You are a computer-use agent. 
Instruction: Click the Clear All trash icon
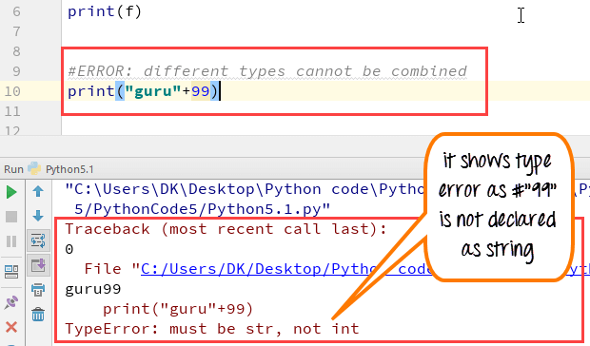tap(38, 314)
